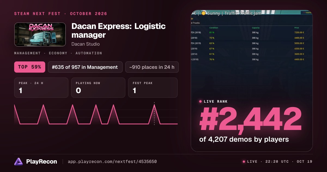Select the 61 % condition value

[x=212, y=54]
